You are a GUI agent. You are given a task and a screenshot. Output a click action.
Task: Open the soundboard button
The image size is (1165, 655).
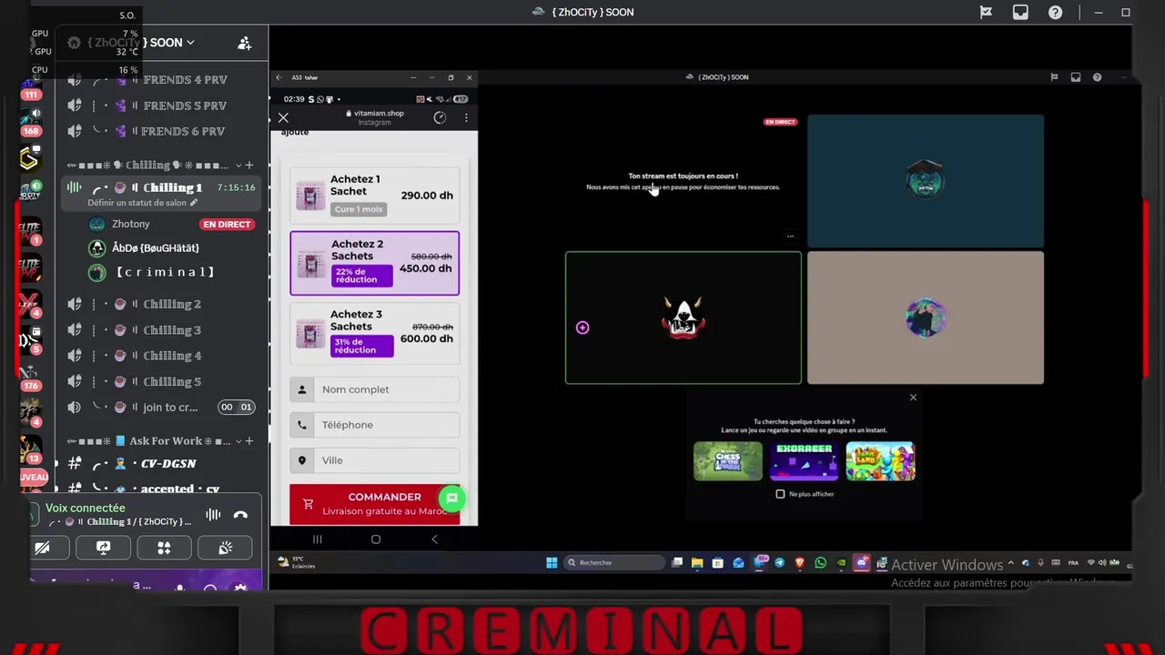226,548
